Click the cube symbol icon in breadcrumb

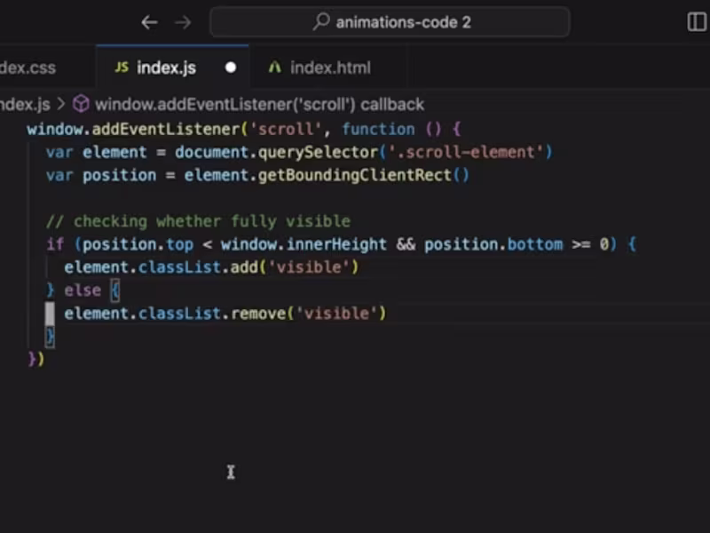(81, 104)
